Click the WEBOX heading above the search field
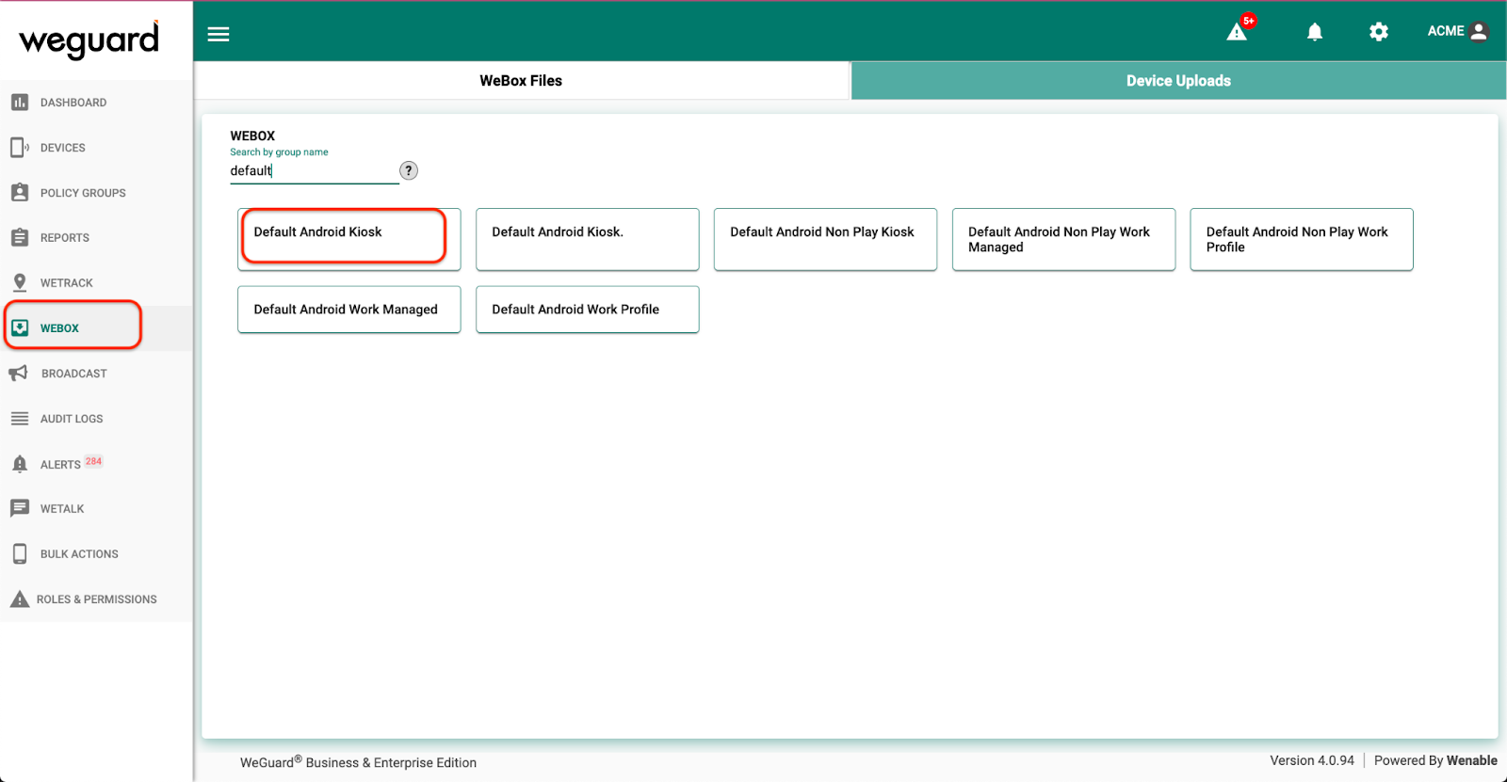 [252, 136]
